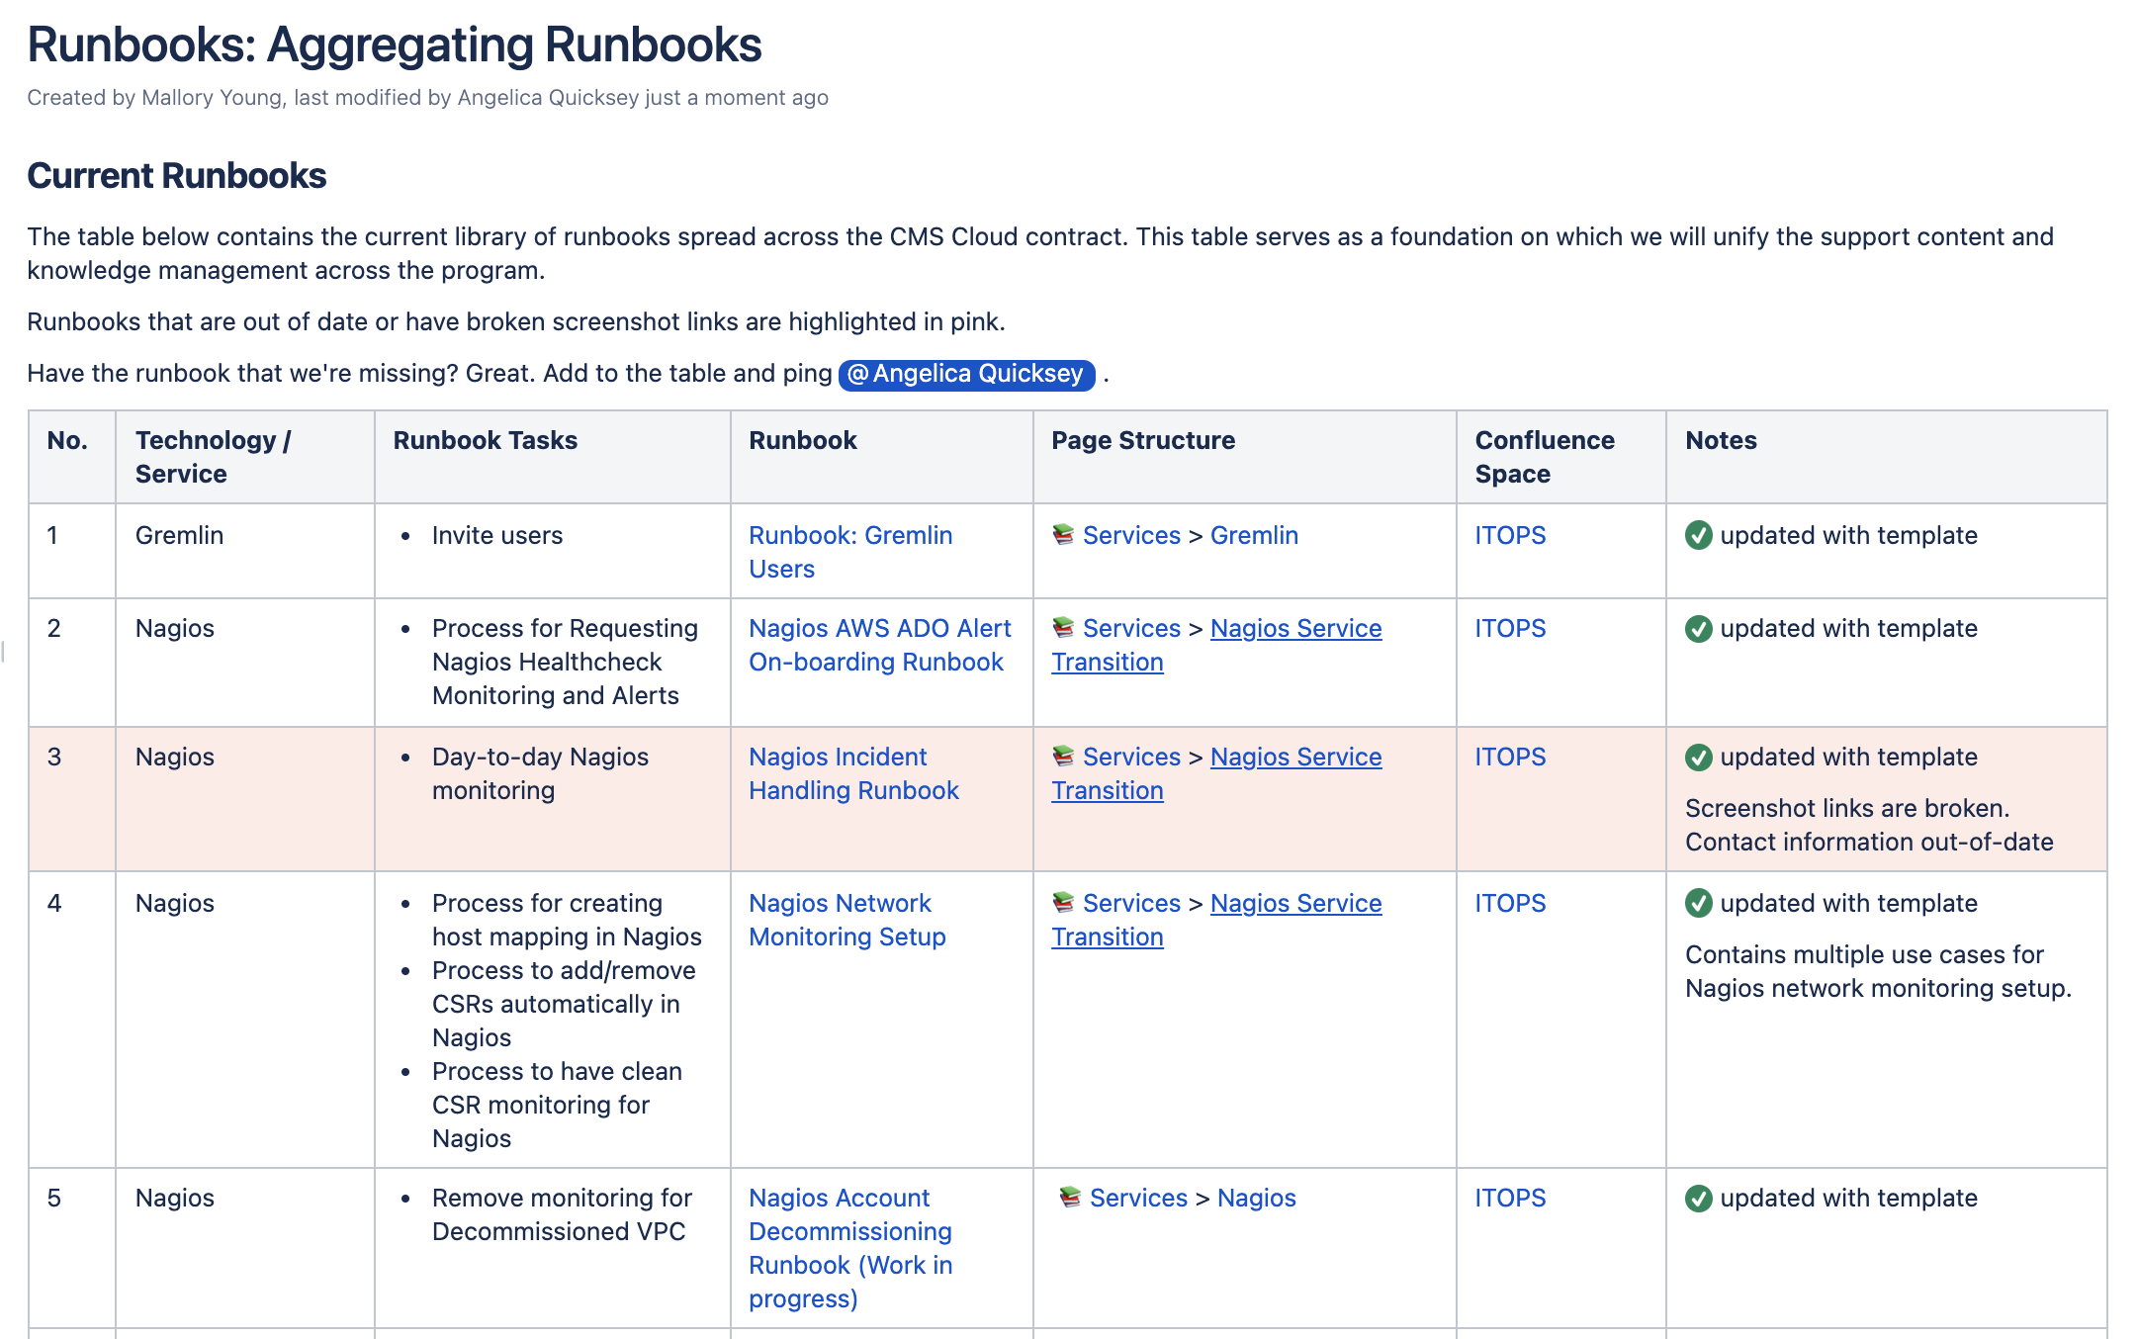Click the Confluence Space column header
The width and height of the screenshot is (2138, 1339).
click(1544, 456)
